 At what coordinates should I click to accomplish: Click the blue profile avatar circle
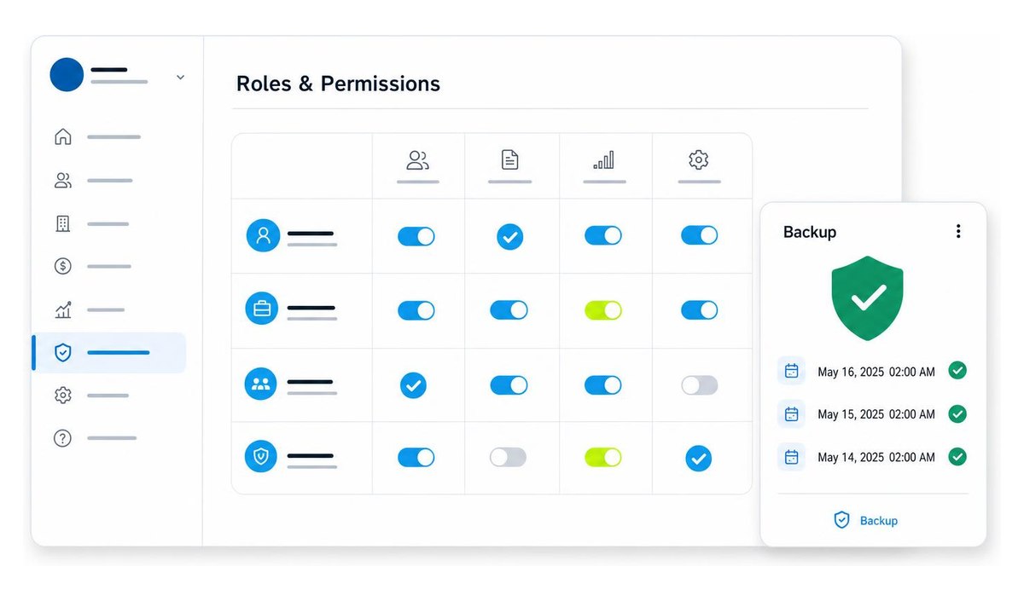[x=67, y=75]
